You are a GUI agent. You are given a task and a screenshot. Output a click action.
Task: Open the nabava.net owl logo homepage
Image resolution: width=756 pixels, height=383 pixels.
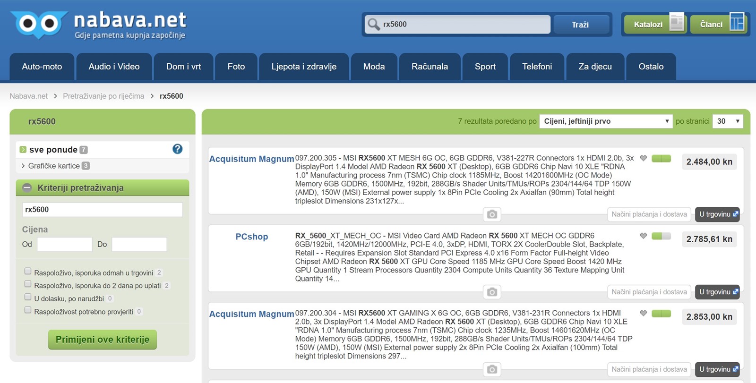click(x=98, y=25)
